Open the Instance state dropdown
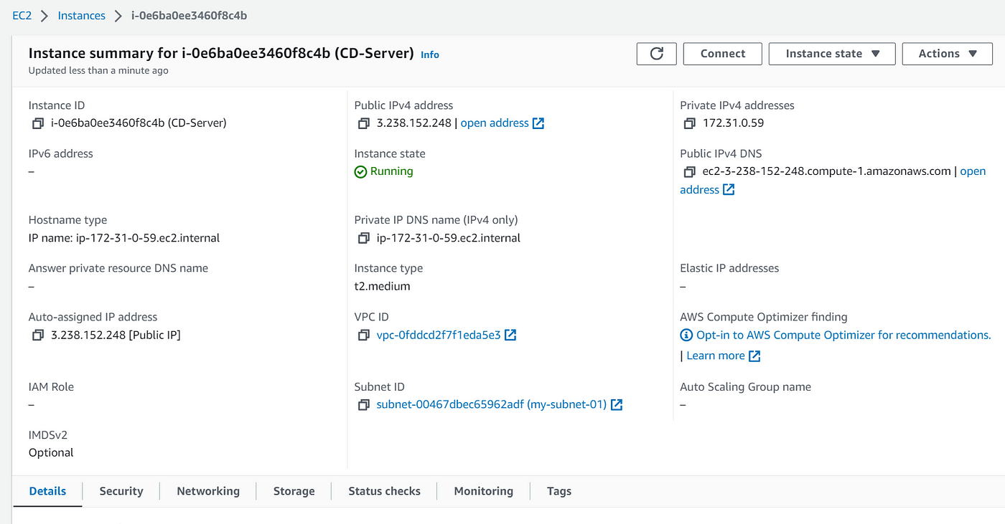The width and height of the screenshot is (1005, 524). pos(832,54)
